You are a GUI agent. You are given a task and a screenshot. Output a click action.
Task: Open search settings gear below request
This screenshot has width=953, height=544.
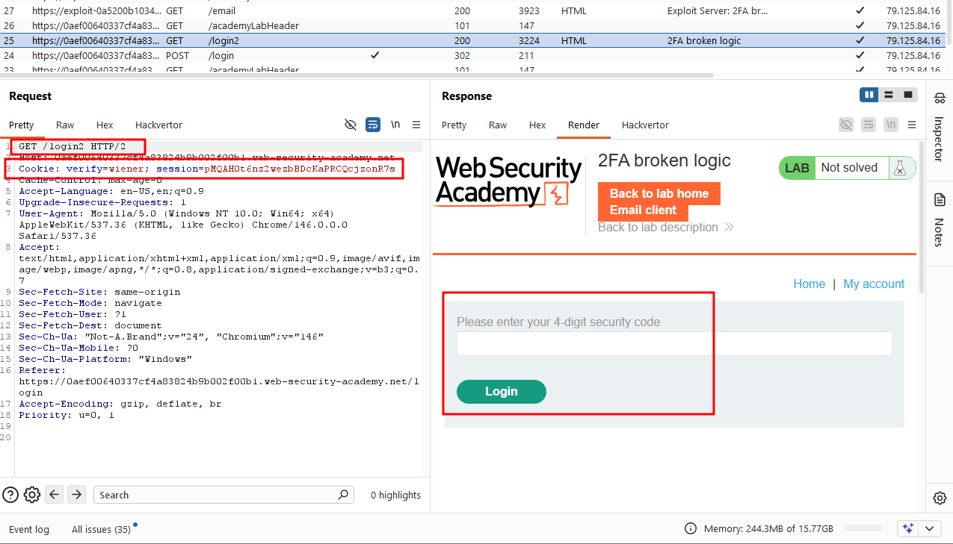click(x=31, y=494)
